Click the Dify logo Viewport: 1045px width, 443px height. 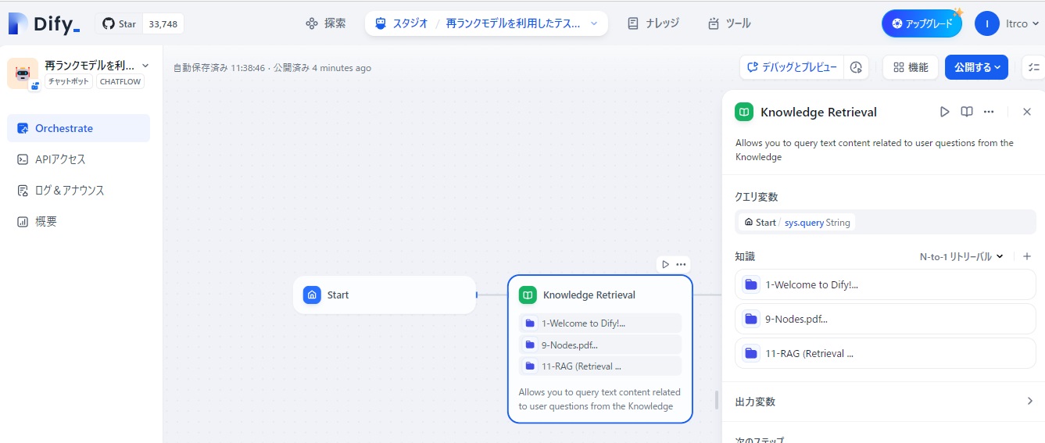[x=45, y=23]
